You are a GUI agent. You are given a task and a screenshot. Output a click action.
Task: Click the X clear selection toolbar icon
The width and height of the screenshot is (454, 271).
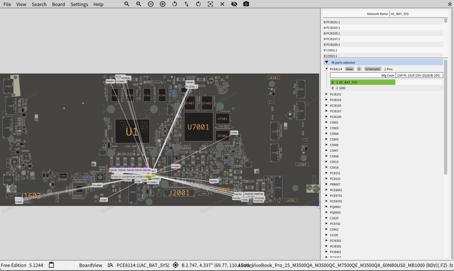[222, 4]
